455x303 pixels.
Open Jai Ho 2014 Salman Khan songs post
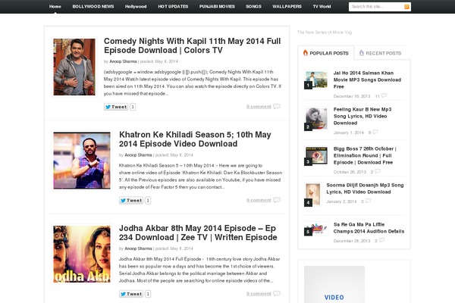(367, 80)
